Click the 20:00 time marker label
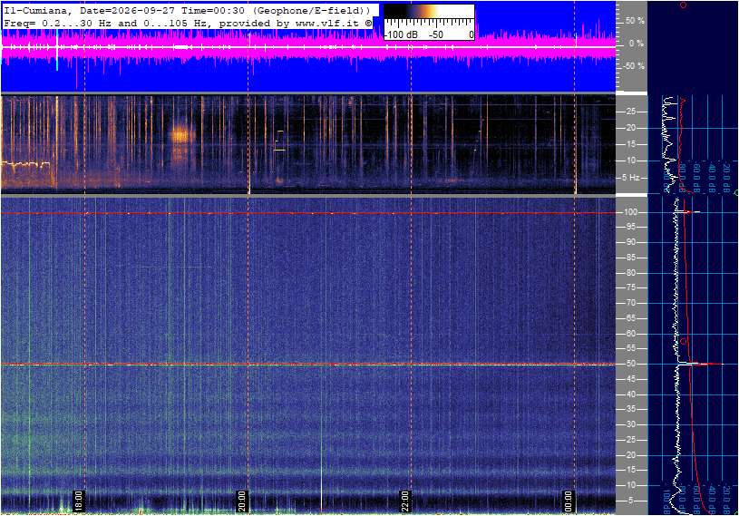The width and height of the screenshot is (739, 516). point(241,501)
